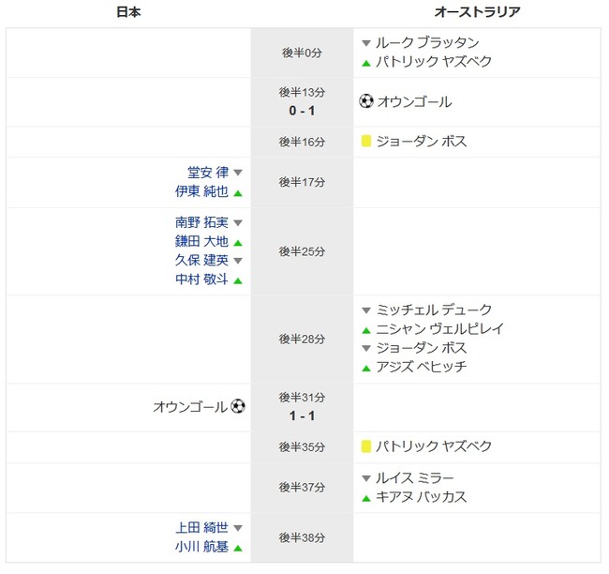Screen dimensions: 609x574
Task: Open player link 久保 建英
Action: [x=201, y=260]
